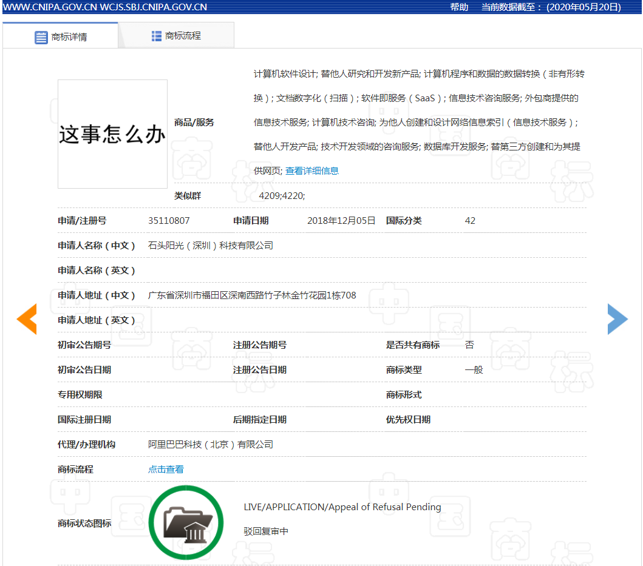Open the 商标详情 tab

coord(60,36)
